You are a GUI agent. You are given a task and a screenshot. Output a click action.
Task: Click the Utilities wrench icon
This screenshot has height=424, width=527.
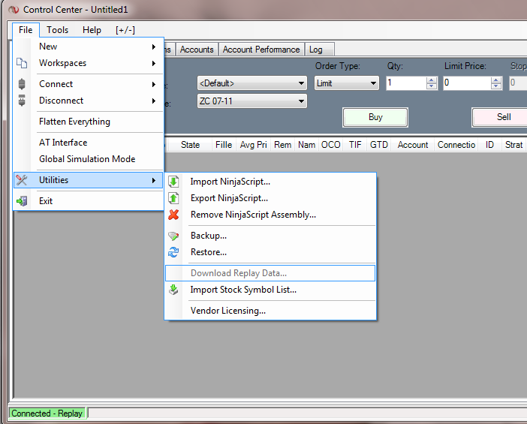click(22, 180)
